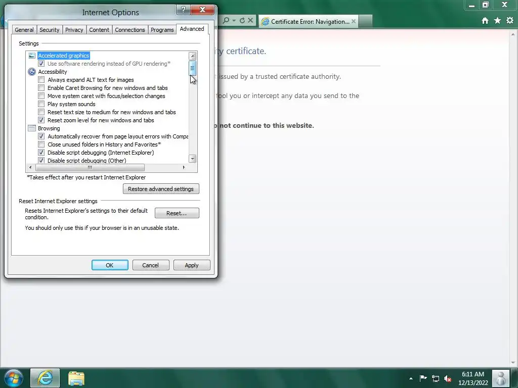Close the Certificate Error tab
The height and width of the screenshot is (388, 518).
point(354,21)
